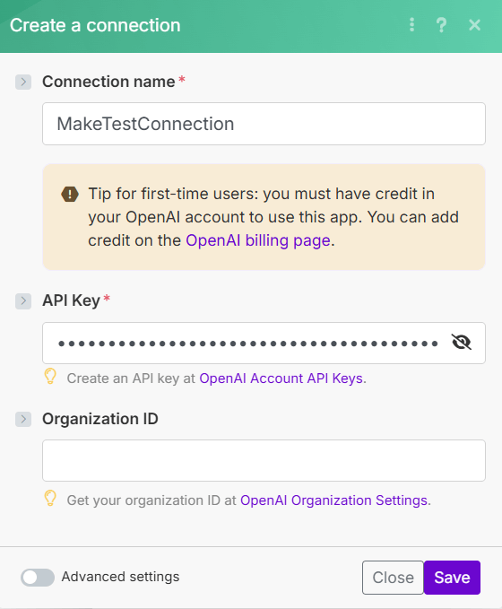The height and width of the screenshot is (609, 502).
Task: Click the Advanced settings label text
Action: click(120, 577)
